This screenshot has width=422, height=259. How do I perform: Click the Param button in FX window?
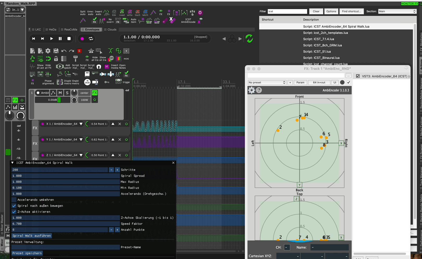pyautogui.click(x=300, y=82)
